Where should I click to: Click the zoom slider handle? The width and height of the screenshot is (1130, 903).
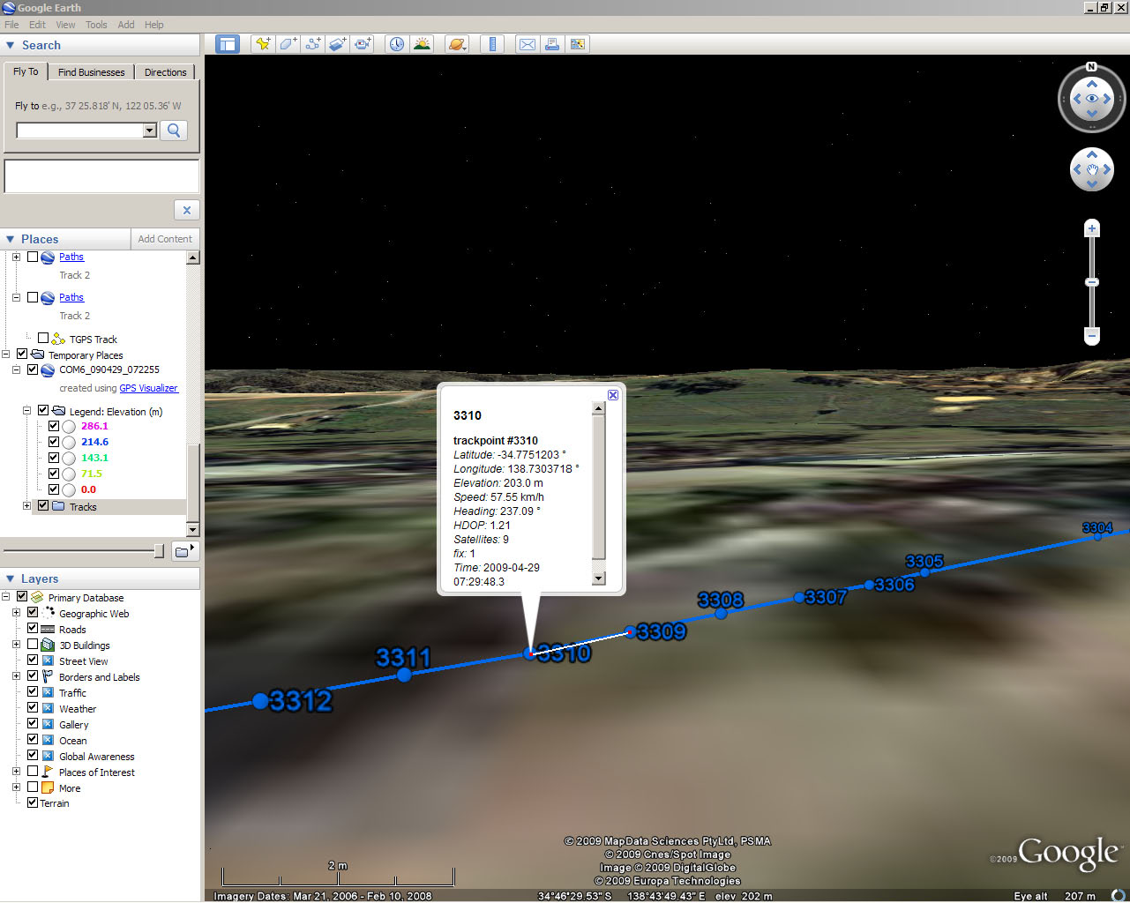pos(1092,282)
